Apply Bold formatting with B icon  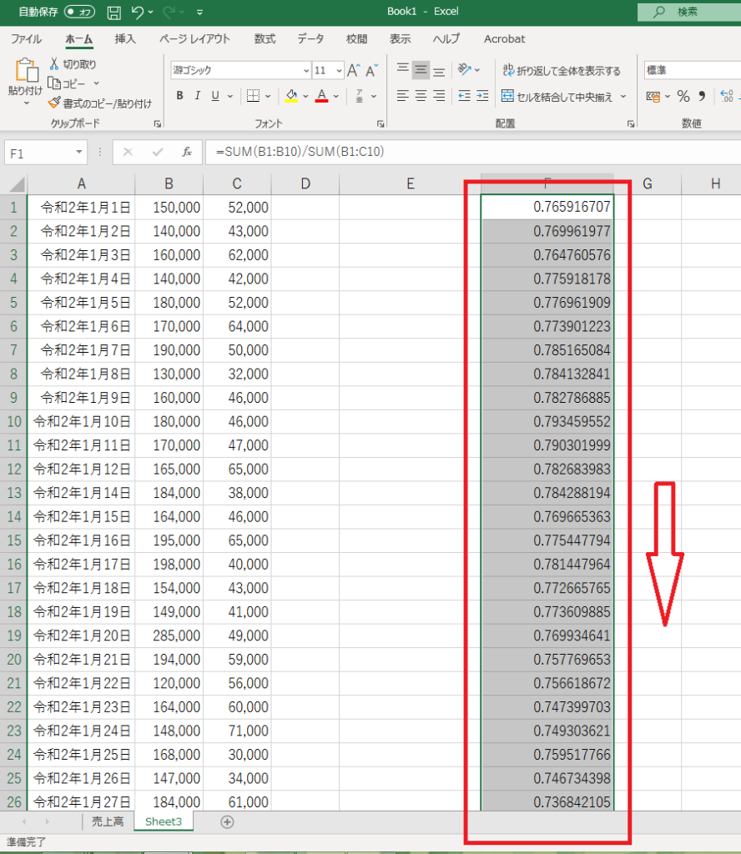click(x=179, y=97)
